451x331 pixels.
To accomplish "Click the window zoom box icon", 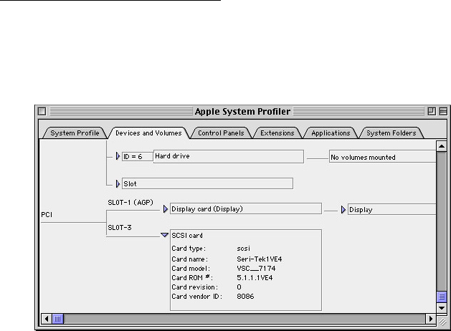I will 432,111.
